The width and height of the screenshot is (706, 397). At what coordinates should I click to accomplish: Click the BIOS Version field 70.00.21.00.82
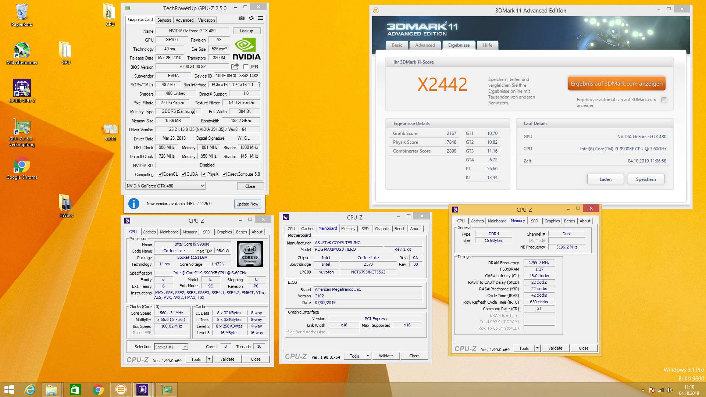192,67
